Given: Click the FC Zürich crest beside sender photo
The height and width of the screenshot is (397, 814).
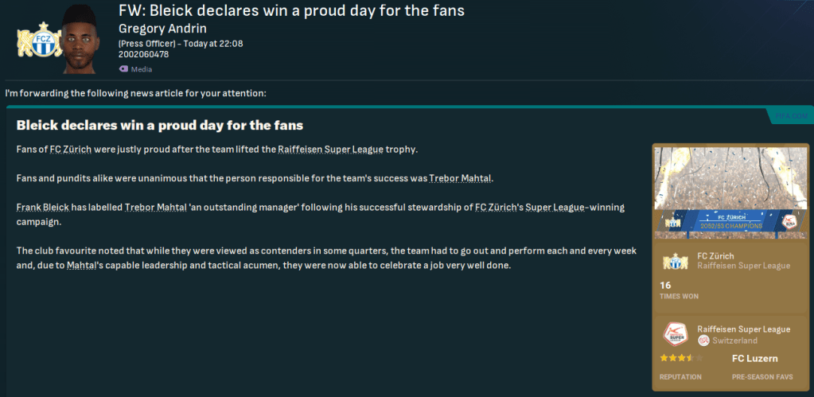Looking at the screenshot, I should (33, 40).
